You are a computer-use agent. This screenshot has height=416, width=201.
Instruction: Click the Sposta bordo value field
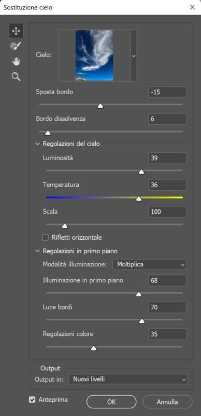(167, 92)
